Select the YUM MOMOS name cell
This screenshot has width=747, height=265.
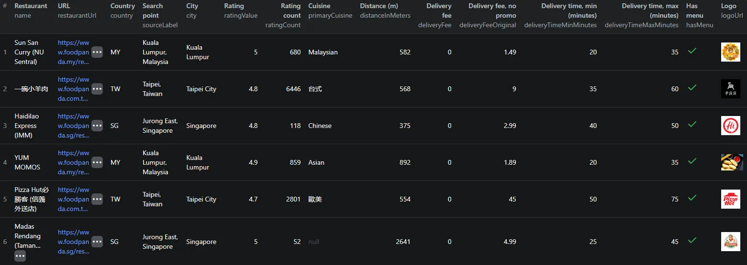(x=27, y=162)
